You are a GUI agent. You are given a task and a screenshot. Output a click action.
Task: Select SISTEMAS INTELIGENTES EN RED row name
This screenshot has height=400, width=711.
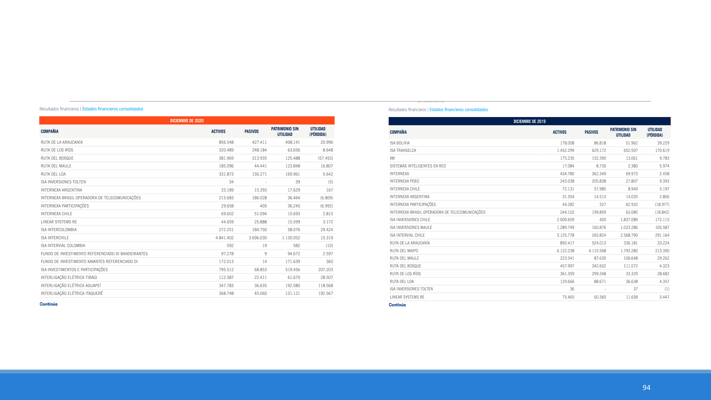(418, 166)
